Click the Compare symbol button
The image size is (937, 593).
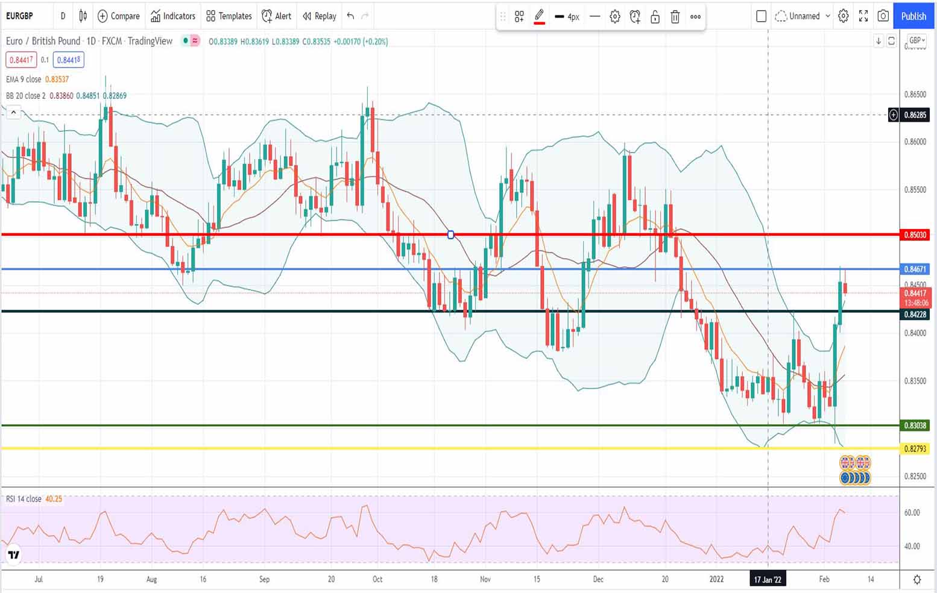point(119,16)
